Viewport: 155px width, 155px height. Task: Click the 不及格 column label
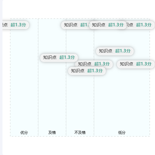80,132
